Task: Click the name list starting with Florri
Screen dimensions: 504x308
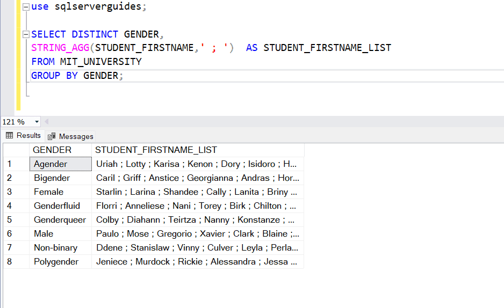Action: pyautogui.click(x=198, y=206)
